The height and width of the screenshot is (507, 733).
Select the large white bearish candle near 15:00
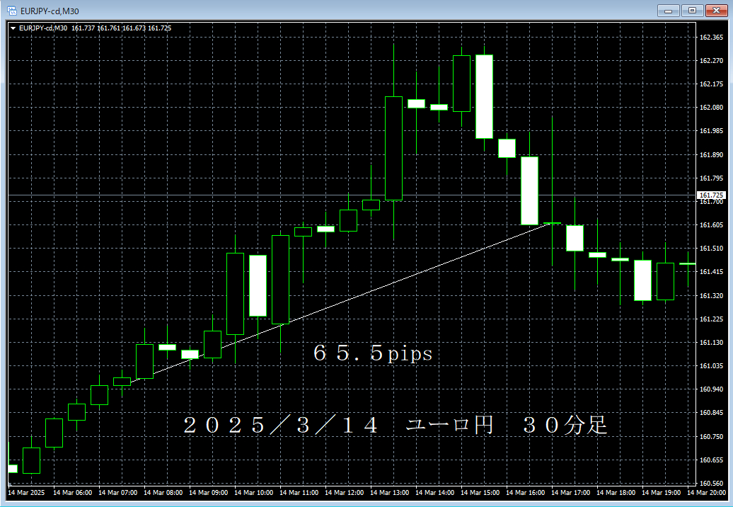485,96
